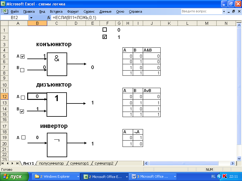The width and height of the screenshot is (242, 181).
Task: Check checkbox A of the инвертор
Action: 23,137
